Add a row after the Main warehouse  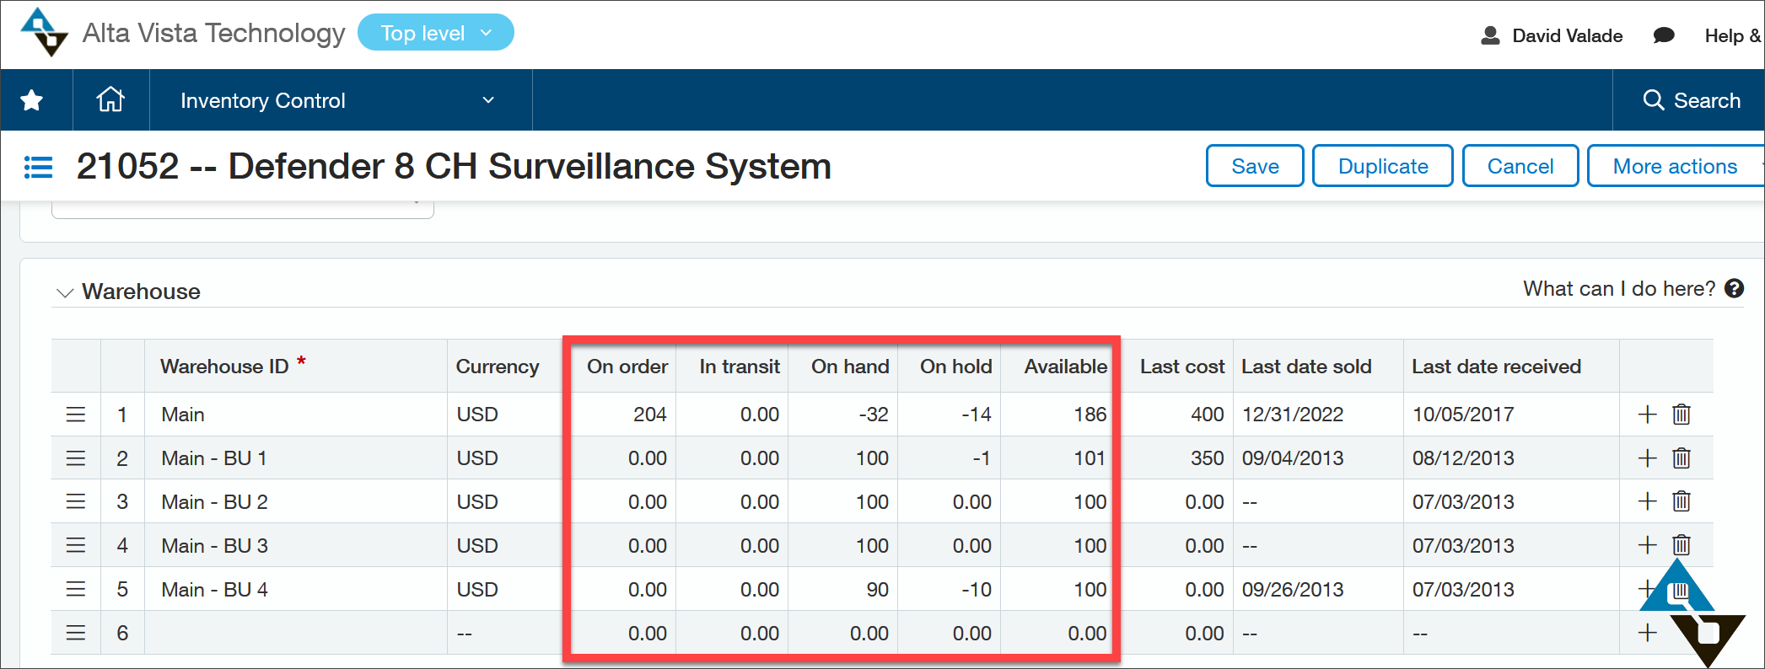click(x=1647, y=415)
